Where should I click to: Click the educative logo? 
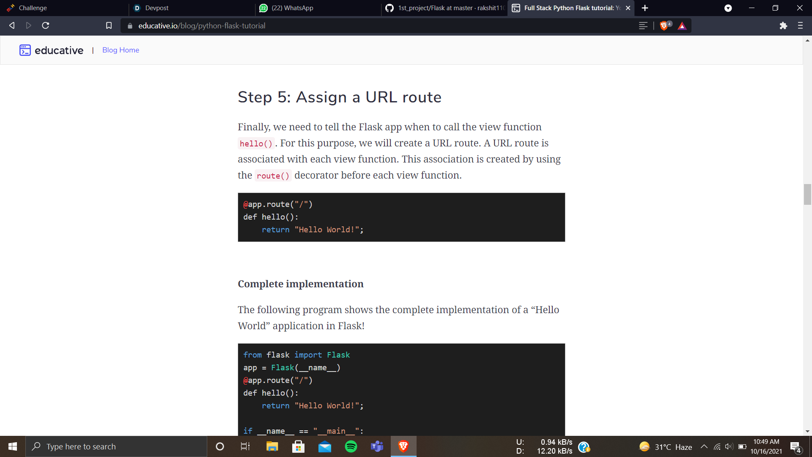click(x=52, y=50)
